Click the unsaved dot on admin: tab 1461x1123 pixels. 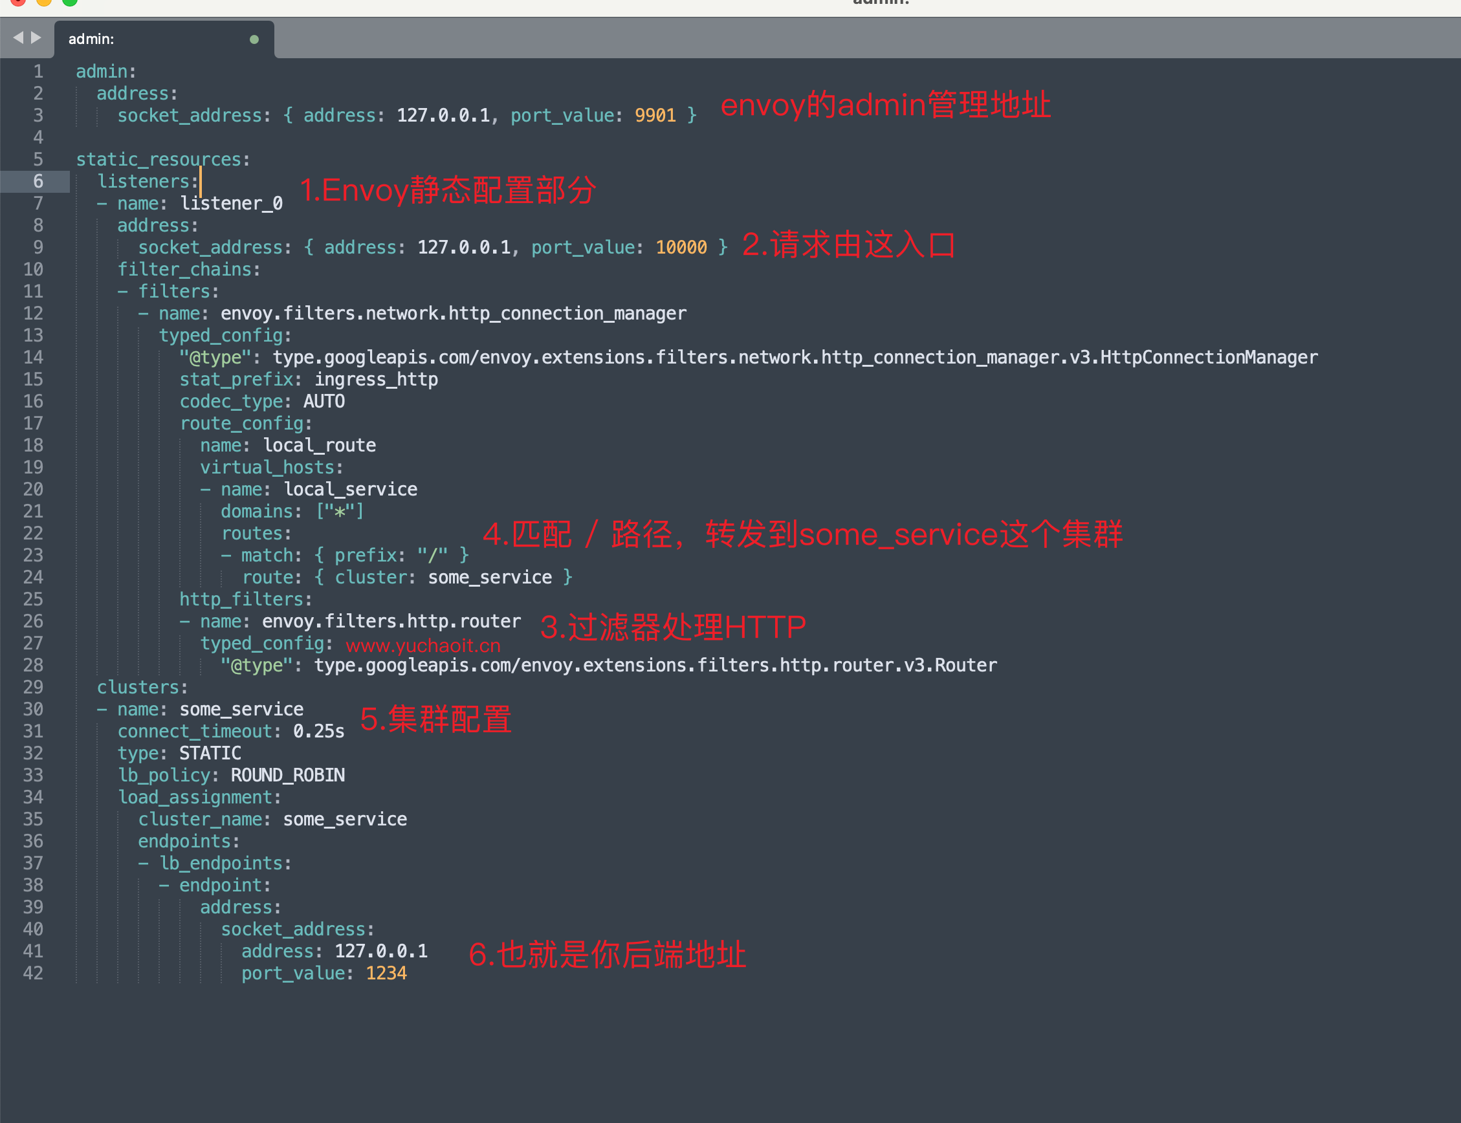[x=254, y=39]
